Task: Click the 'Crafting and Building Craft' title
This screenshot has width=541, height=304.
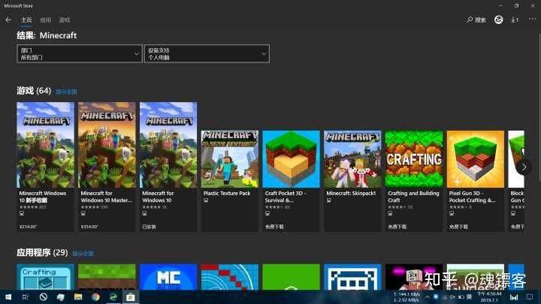Action: coord(413,197)
